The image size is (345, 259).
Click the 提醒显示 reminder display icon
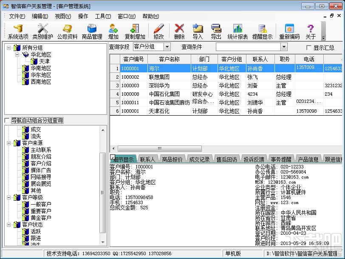262,31
